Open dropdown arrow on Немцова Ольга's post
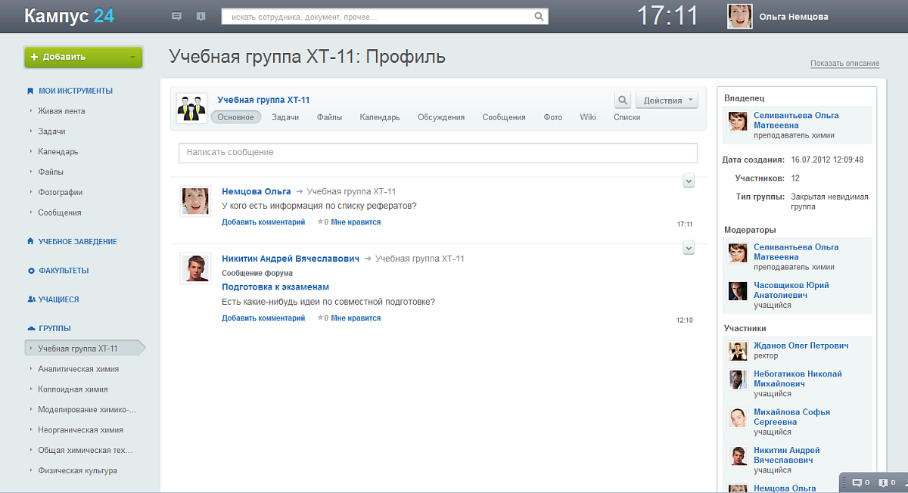Image resolution: width=908 pixels, height=493 pixels. coord(689,180)
